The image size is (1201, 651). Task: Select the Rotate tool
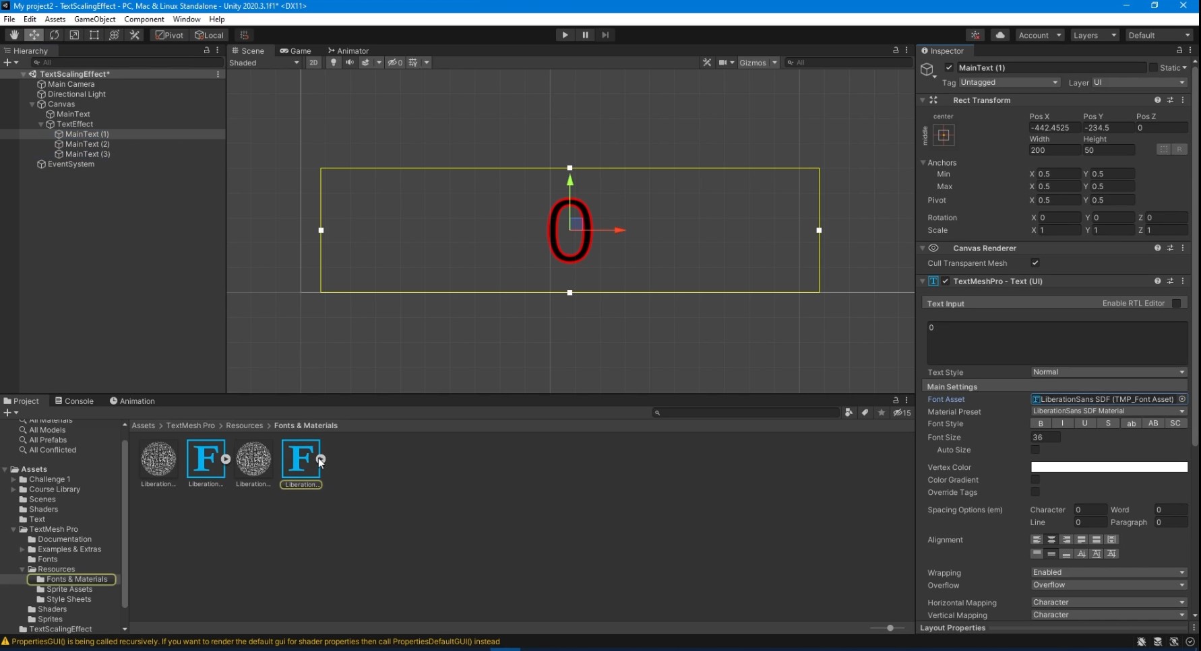(x=54, y=35)
